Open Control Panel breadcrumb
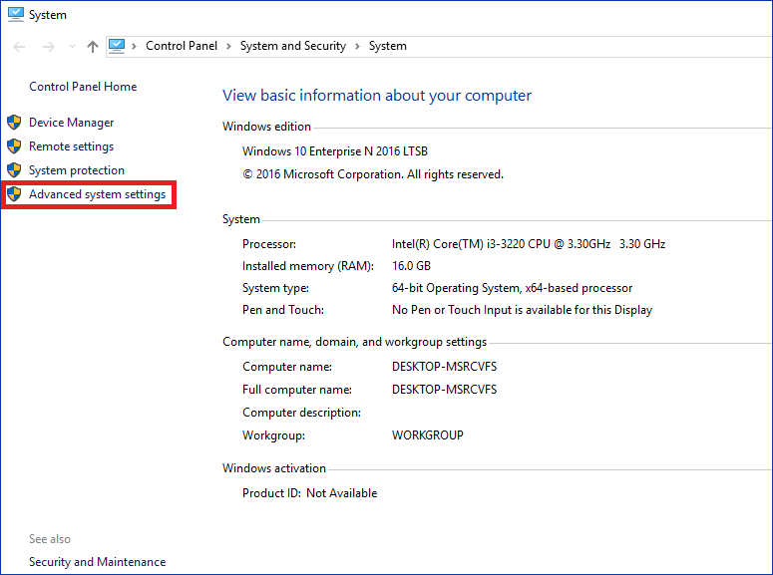 (181, 46)
